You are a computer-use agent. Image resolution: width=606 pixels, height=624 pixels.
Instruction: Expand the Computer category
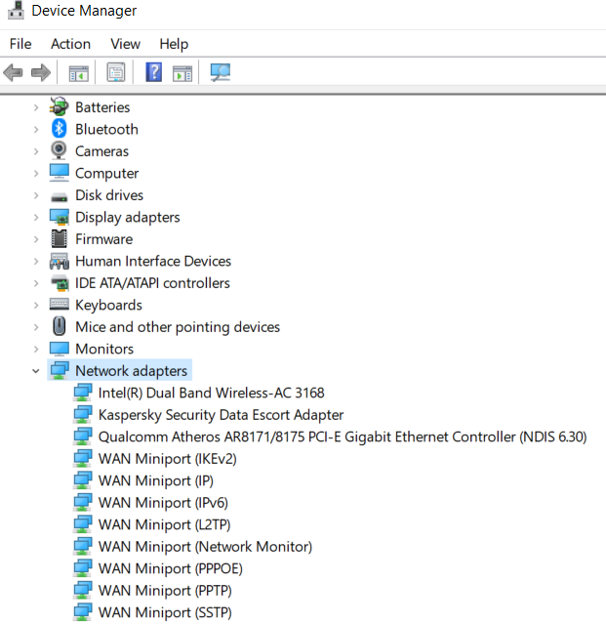[36, 173]
